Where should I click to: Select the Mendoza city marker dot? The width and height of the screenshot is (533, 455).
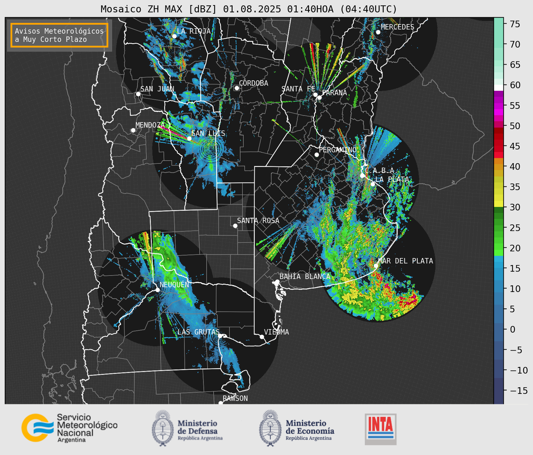tap(133, 130)
